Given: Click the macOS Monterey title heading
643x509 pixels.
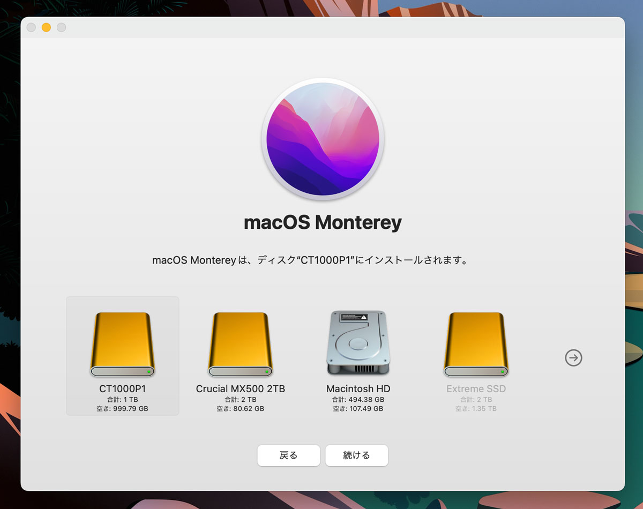Looking at the screenshot, I should coord(323,222).
